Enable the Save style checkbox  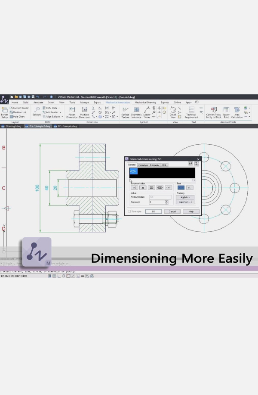(130, 211)
